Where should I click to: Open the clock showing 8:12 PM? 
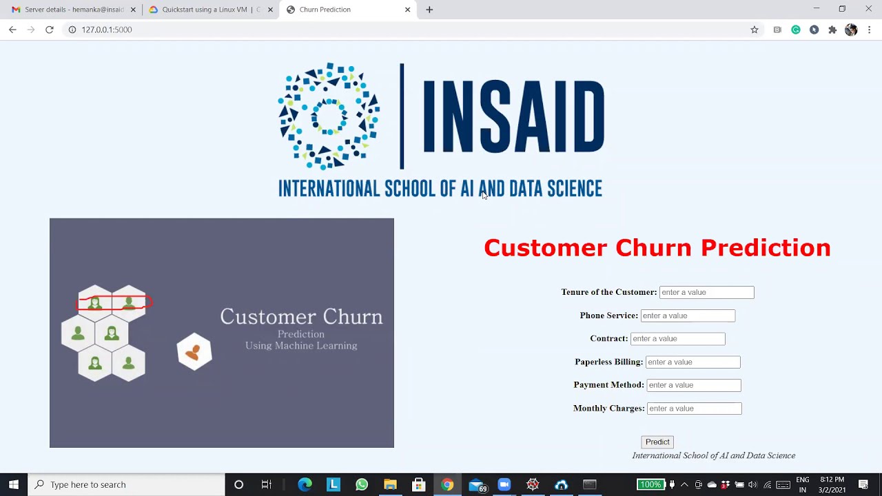pyautogui.click(x=832, y=484)
